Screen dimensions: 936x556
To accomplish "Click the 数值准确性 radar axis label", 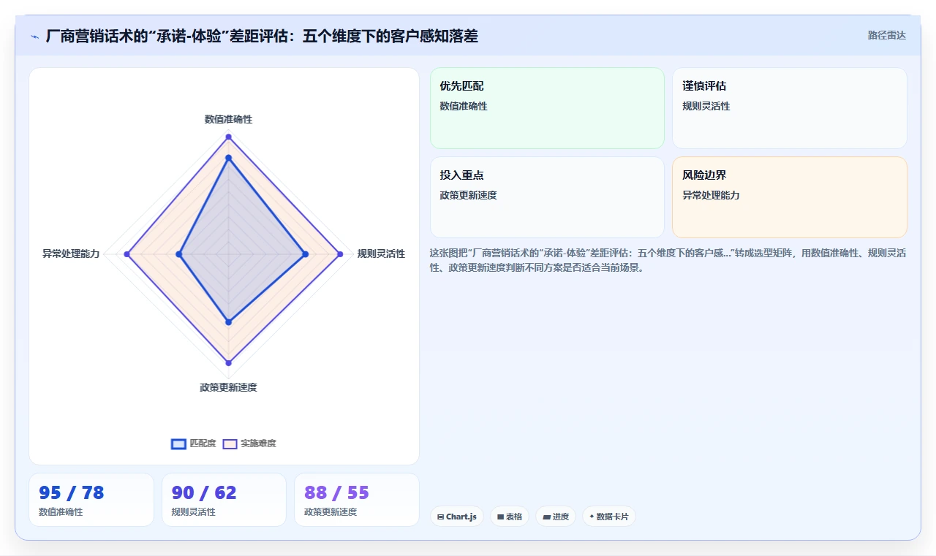I will coord(228,119).
